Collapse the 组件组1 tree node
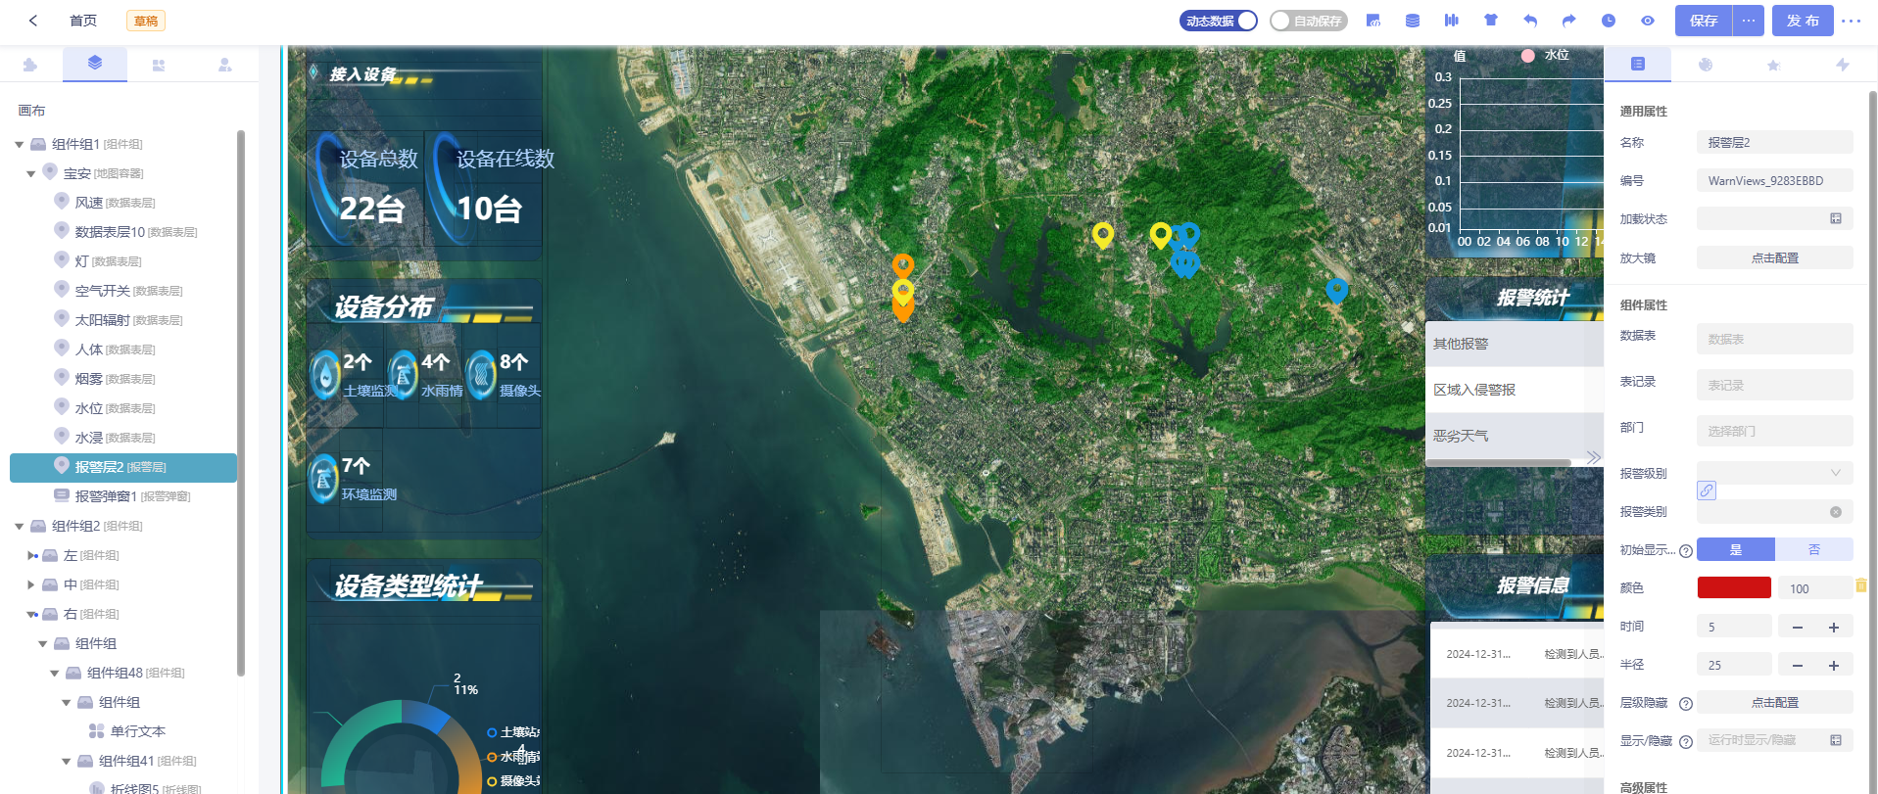 pyautogui.click(x=20, y=145)
